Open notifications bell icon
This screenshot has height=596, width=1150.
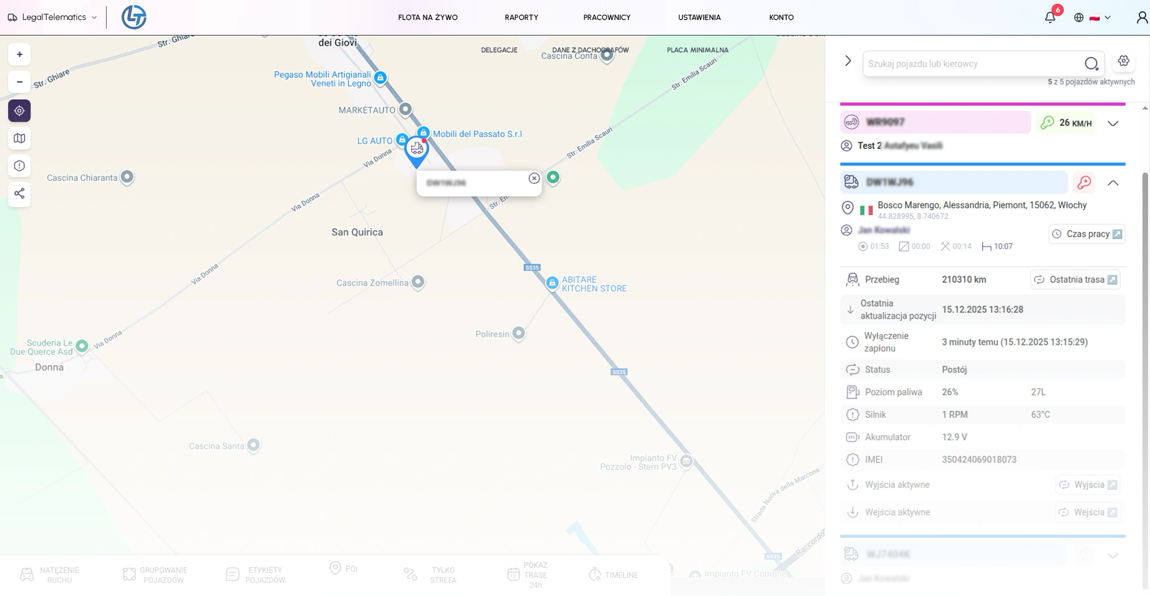1050,17
